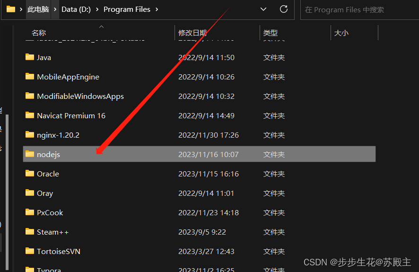Viewport: 419px width, 272px height.
Task: Click the Oracle folder name
Action: (48, 174)
